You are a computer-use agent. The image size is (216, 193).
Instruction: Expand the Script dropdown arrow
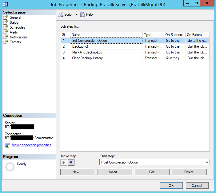pos(77,14)
